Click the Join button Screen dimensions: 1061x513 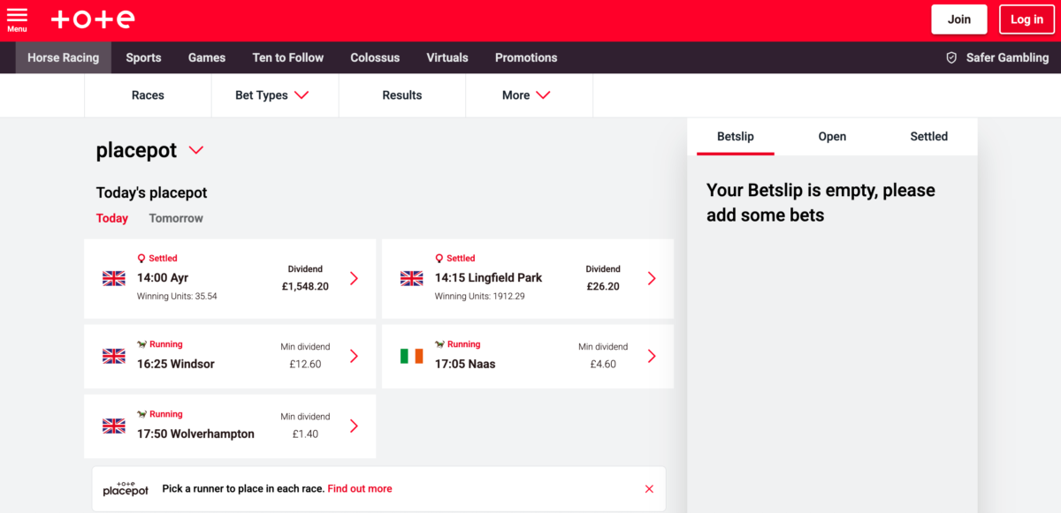(959, 19)
